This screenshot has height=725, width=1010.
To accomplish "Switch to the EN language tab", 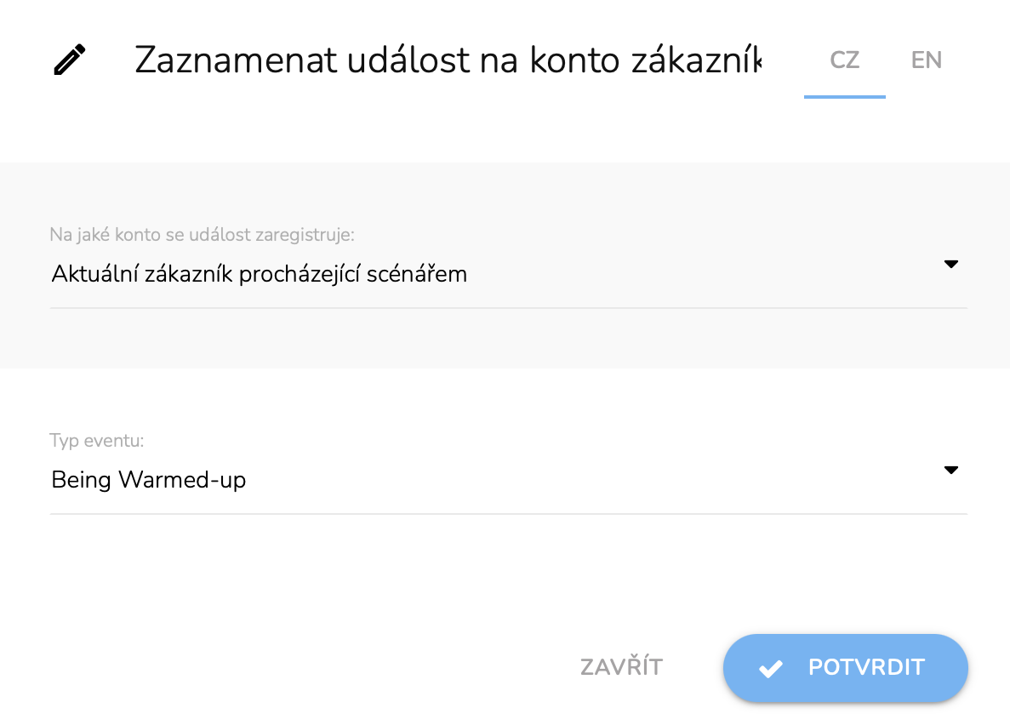I will (x=926, y=60).
